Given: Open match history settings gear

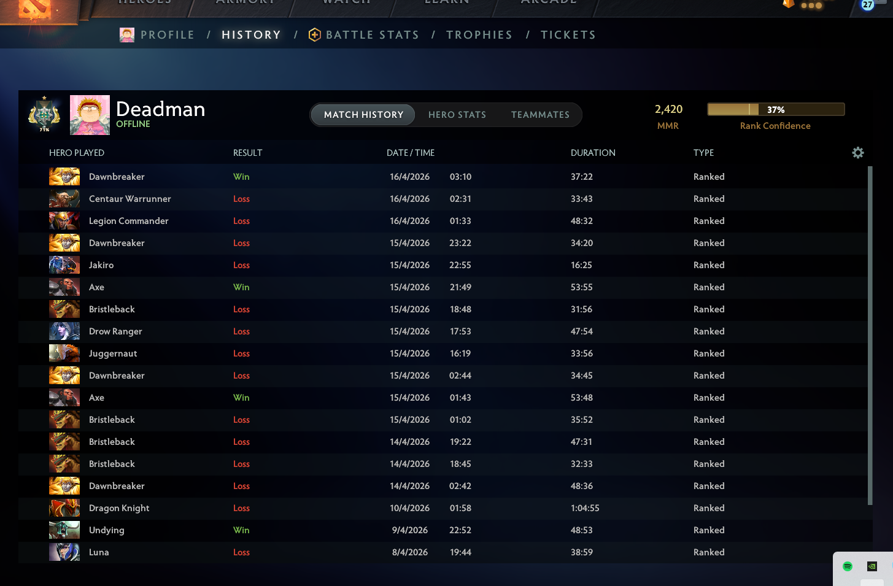Looking at the screenshot, I should [858, 153].
